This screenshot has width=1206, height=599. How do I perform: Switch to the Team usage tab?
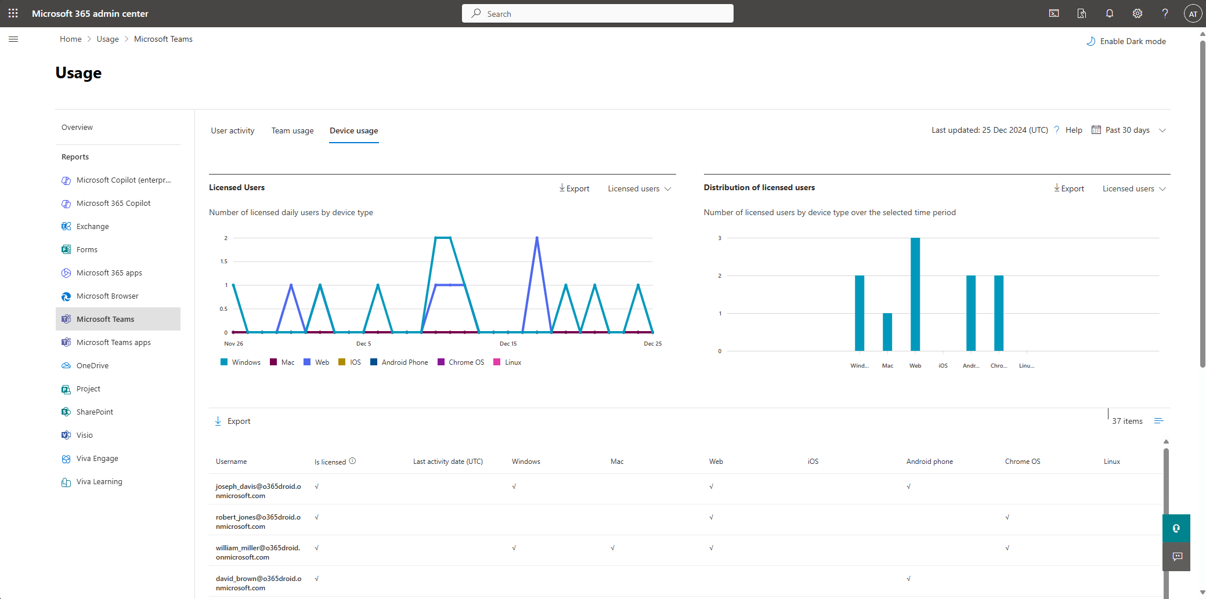(293, 130)
